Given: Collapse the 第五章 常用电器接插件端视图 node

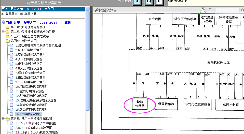Looking at the screenshot, I should (3, 119).
